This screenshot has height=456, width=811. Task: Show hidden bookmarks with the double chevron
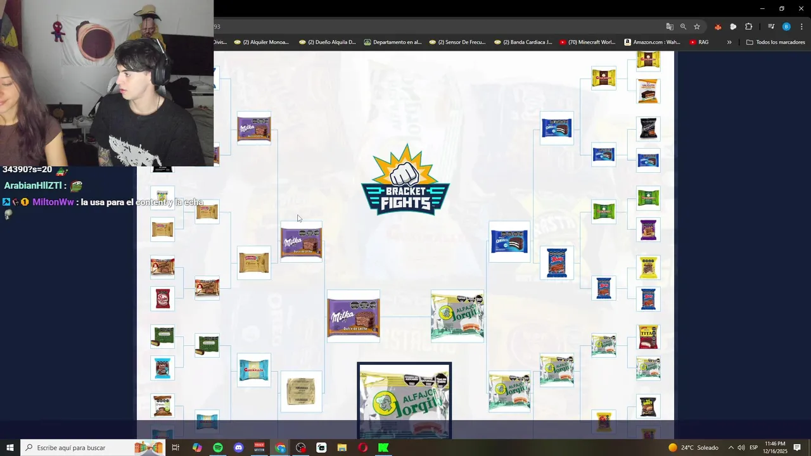point(729,42)
